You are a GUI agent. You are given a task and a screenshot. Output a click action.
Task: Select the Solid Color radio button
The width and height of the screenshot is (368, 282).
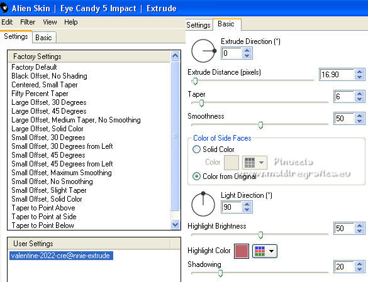click(196, 149)
